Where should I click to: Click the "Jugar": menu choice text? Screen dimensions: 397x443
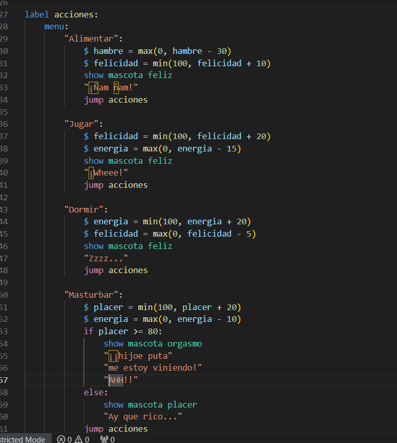83,124
